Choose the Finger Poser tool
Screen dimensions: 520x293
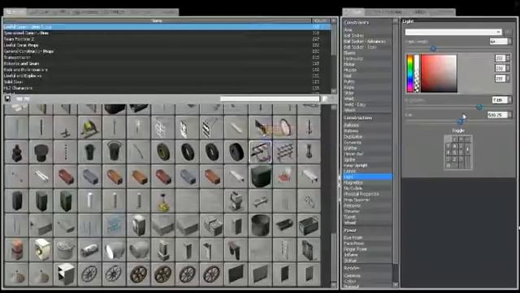click(x=366, y=249)
